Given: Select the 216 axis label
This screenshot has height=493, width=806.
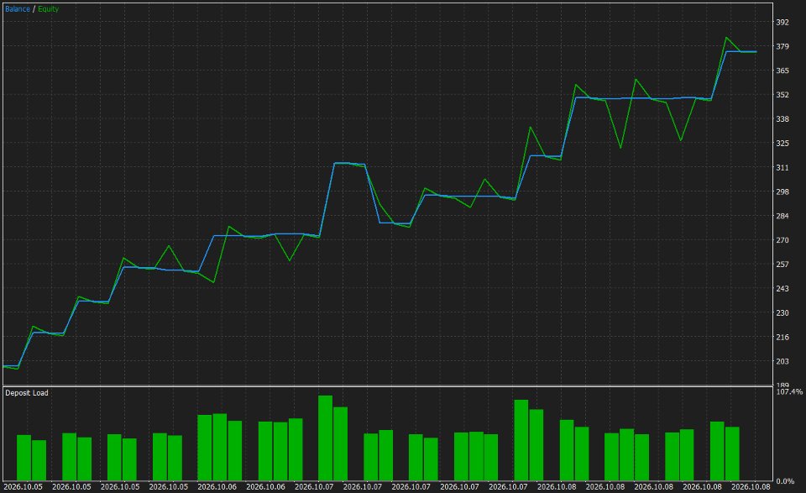Looking at the screenshot, I should tap(782, 338).
